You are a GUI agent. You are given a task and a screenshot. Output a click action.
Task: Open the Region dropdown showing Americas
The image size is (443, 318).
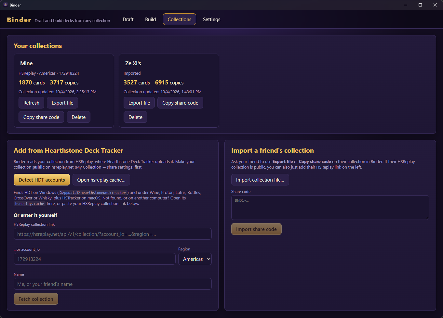pyautogui.click(x=195, y=259)
